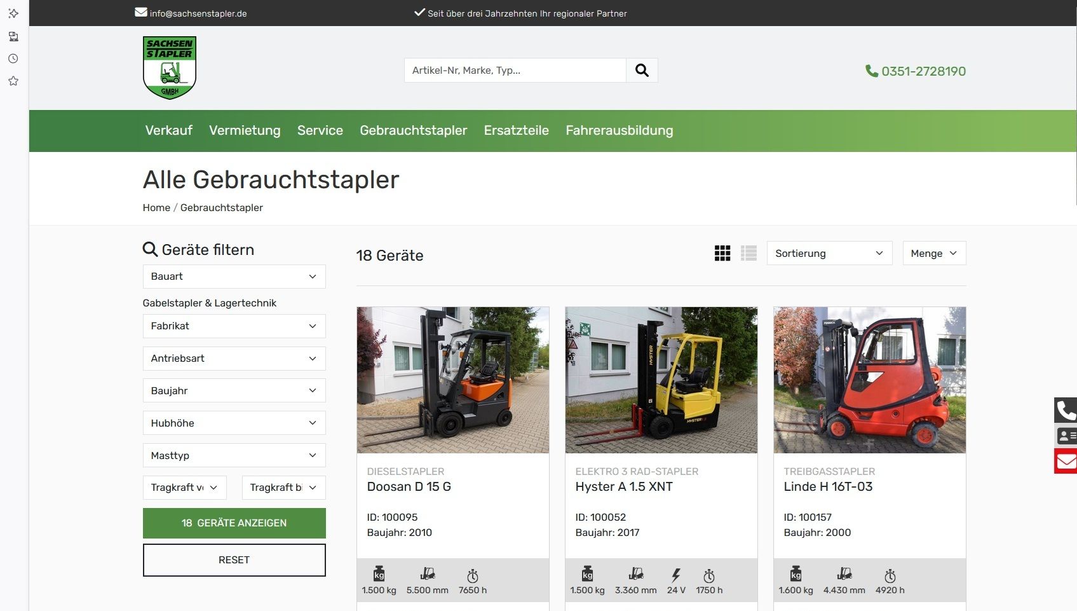Expand the Fabrikat filter dropdown
Viewport: 1077px width, 611px height.
coord(234,326)
